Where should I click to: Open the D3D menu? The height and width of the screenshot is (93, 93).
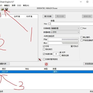coord(19,5)
